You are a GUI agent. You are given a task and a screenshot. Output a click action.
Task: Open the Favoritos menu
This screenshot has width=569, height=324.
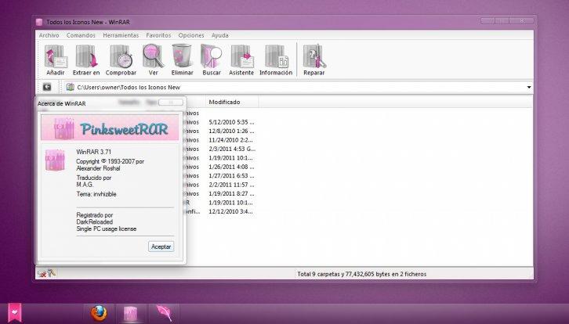click(158, 35)
